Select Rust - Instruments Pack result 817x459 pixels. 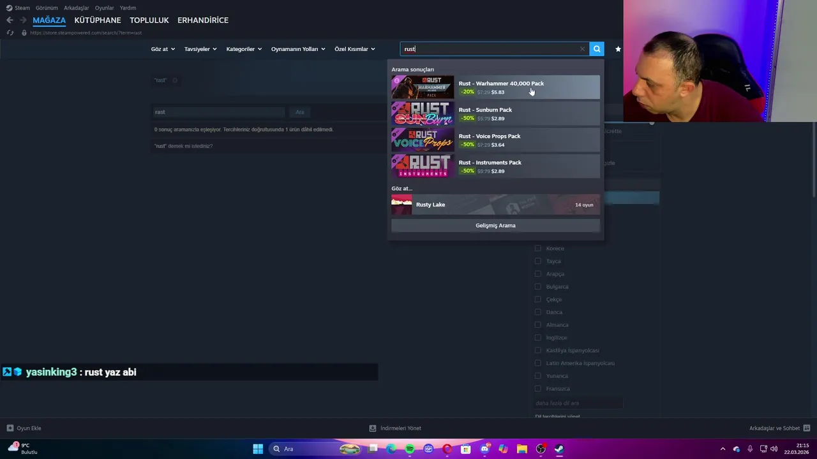point(495,166)
